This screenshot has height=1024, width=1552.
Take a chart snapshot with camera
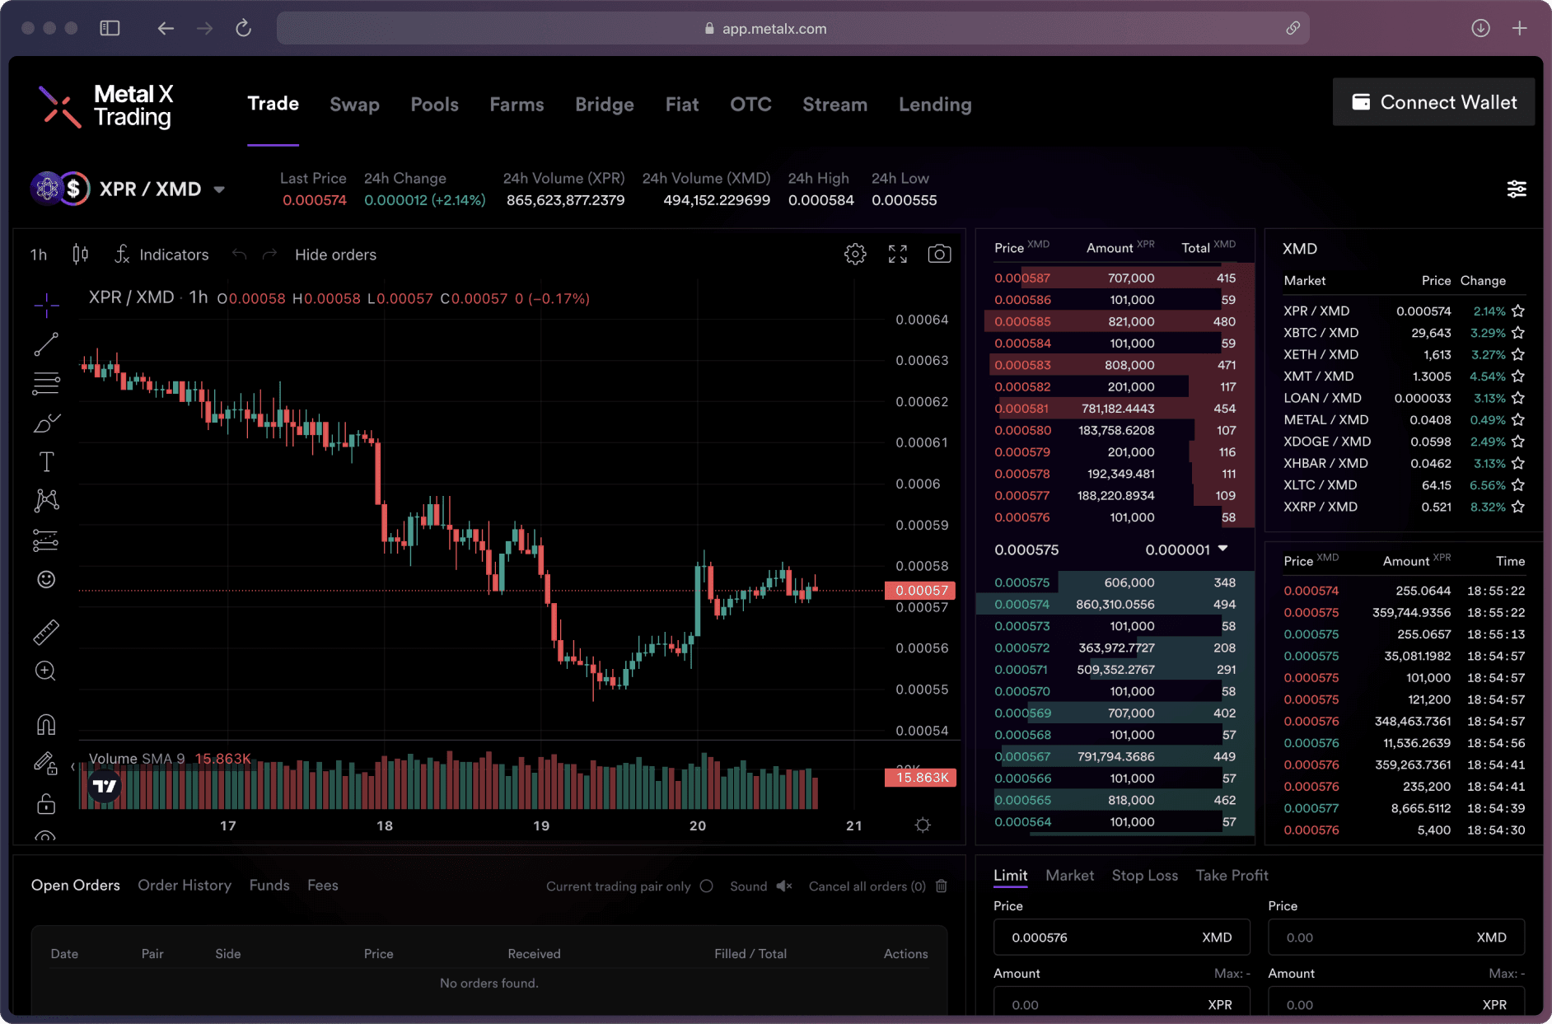[x=939, y=255]
